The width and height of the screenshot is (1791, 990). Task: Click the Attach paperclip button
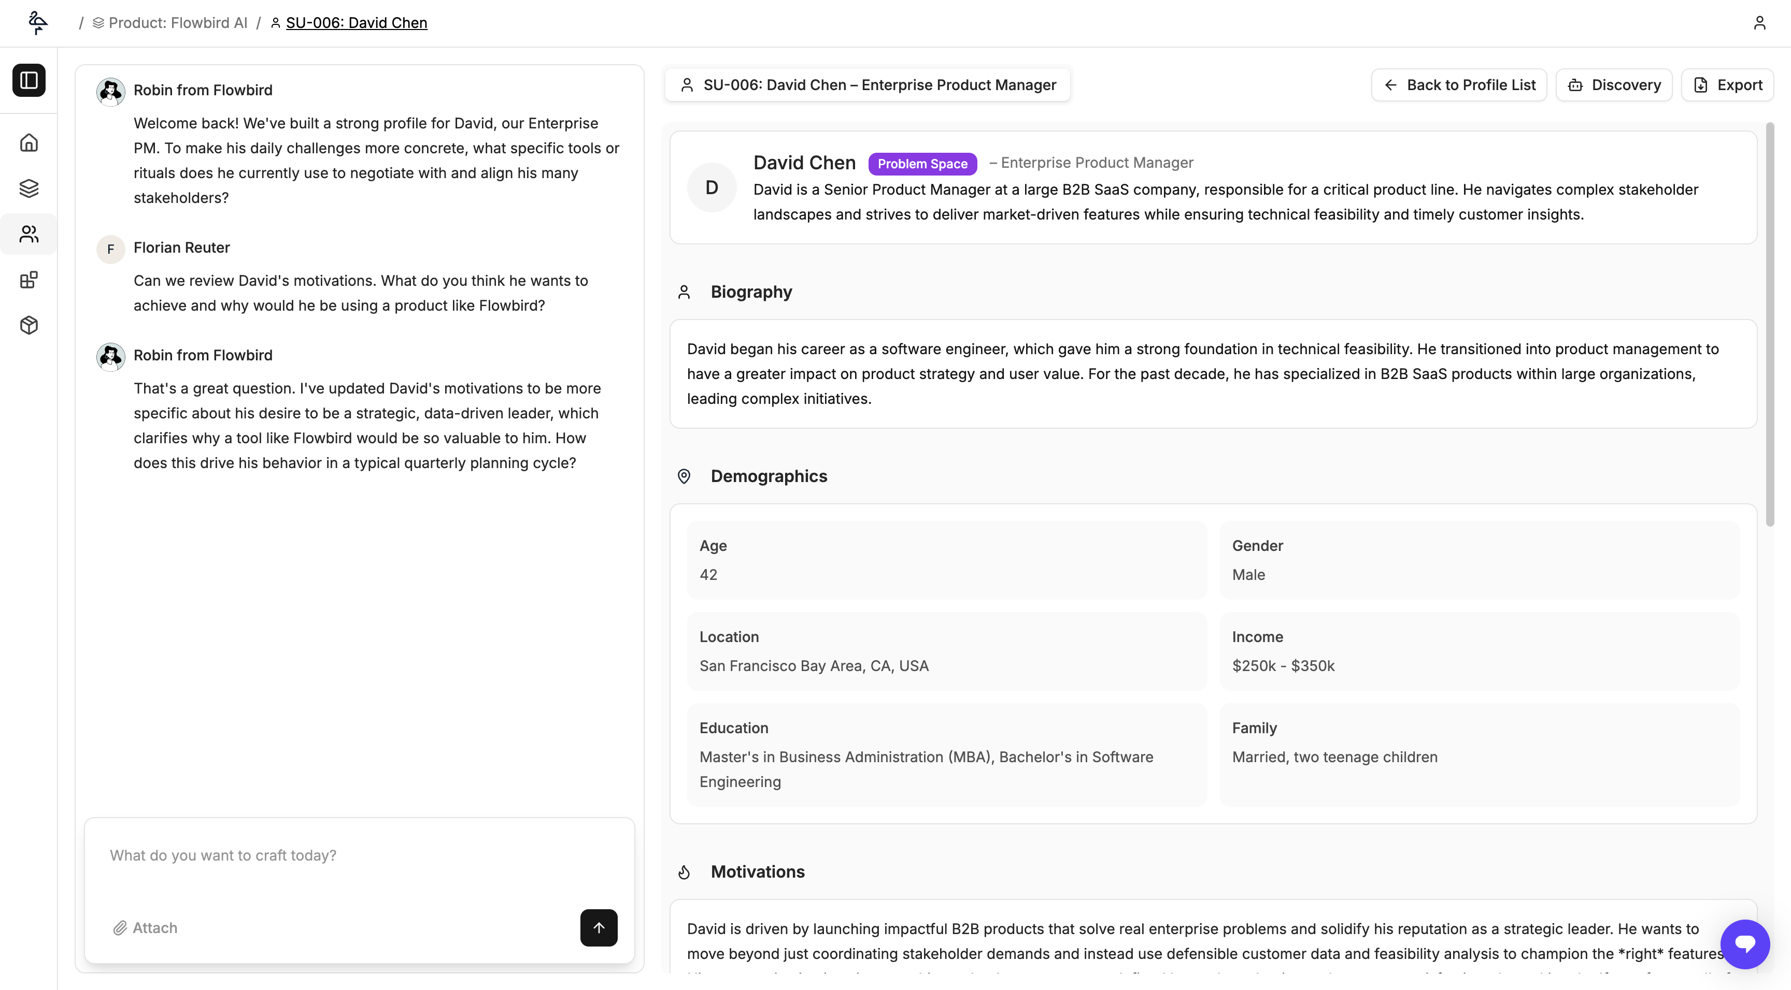coord(145,927)
